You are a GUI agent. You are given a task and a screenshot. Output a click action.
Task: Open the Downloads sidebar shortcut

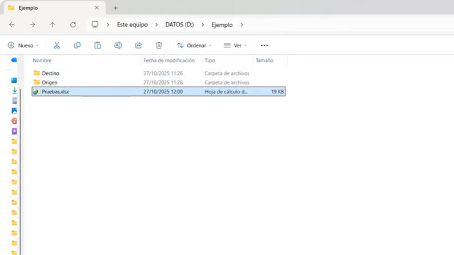[14, 91]
